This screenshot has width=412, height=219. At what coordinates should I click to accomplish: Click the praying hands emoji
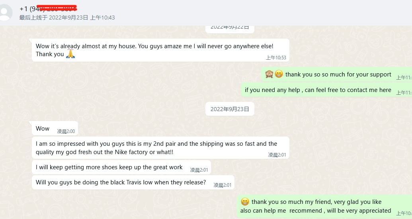point(70,54)
